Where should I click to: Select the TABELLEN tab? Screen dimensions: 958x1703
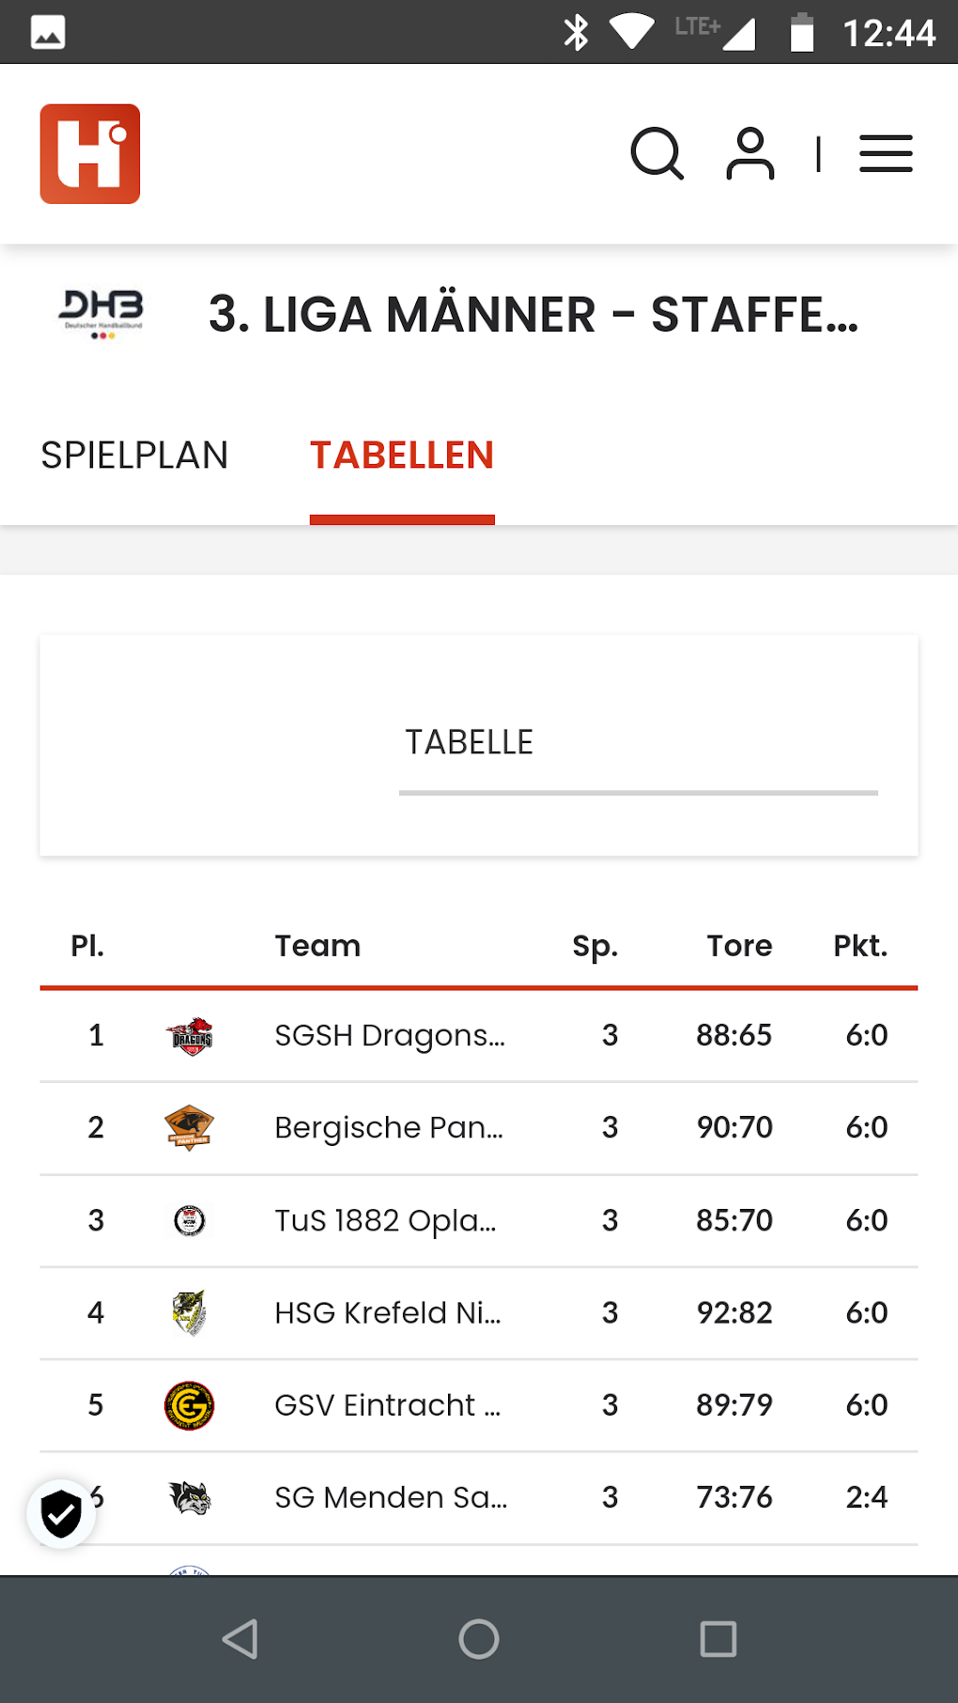[402, 456]
